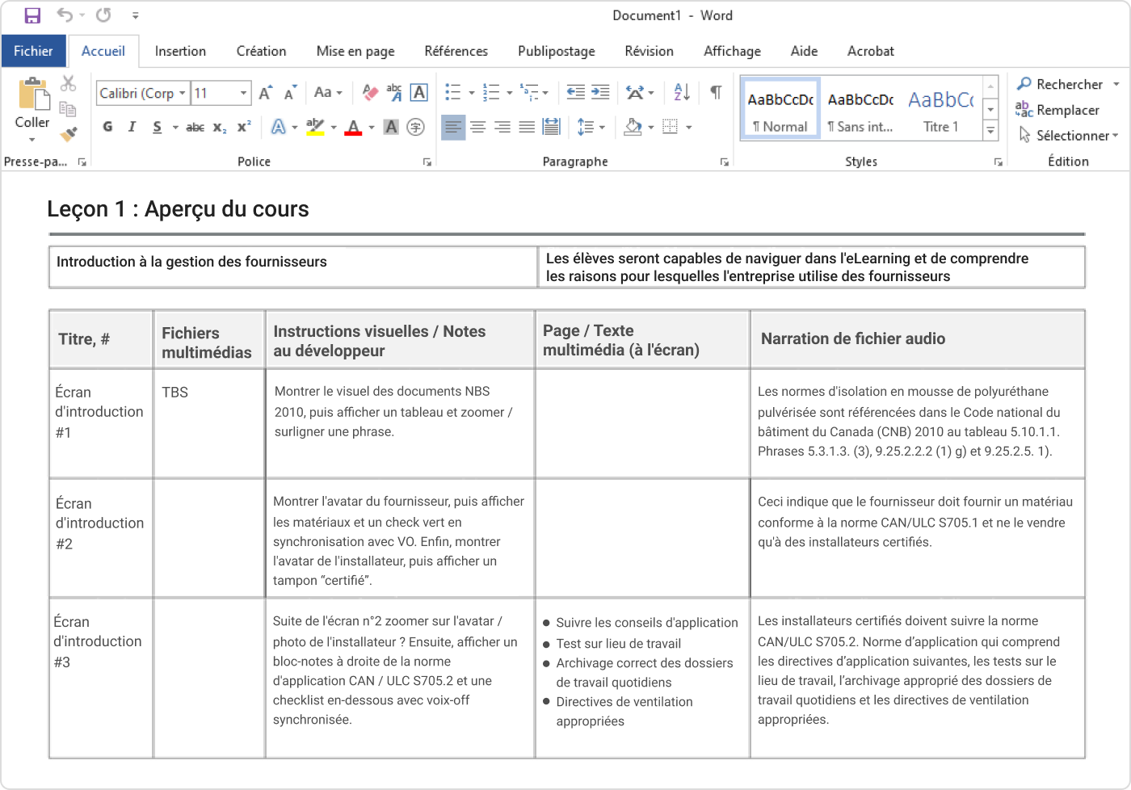Toggle strikethrough on selected text
This screenshot has height=790, width=1131.
[x=195, y=127]
